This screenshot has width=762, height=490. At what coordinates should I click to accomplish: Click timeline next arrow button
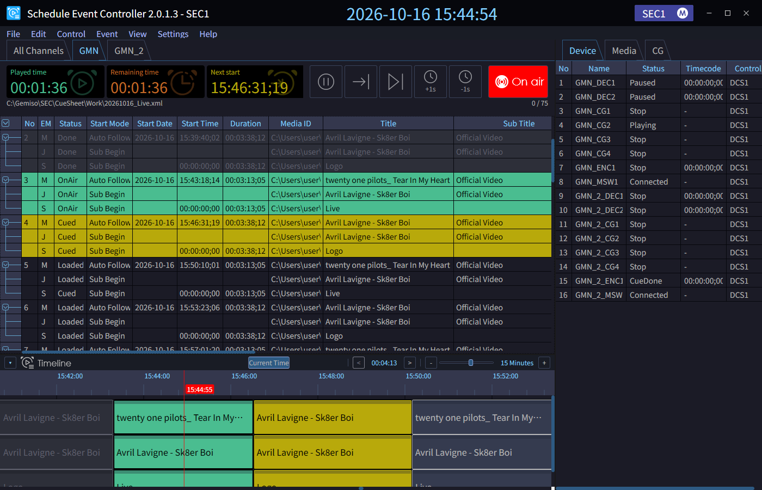[x=410, y=363]
